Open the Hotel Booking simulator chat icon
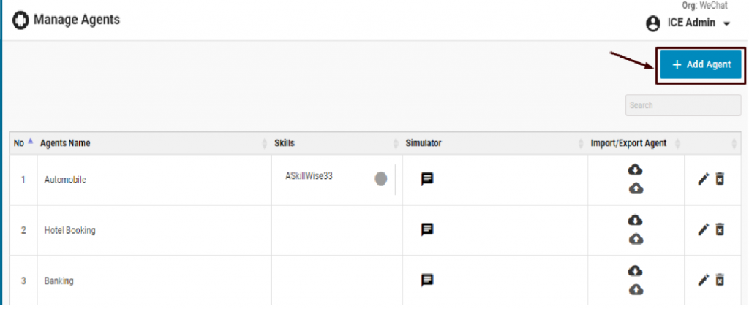Image resolution: width=749 pixels, height=309 pixels. [427, 229]
